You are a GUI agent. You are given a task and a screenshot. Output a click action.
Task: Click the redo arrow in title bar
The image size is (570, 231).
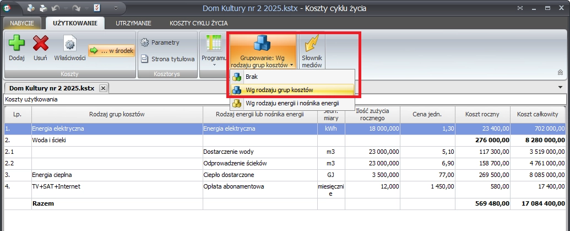pyautogui.click(x=75, y=8)
